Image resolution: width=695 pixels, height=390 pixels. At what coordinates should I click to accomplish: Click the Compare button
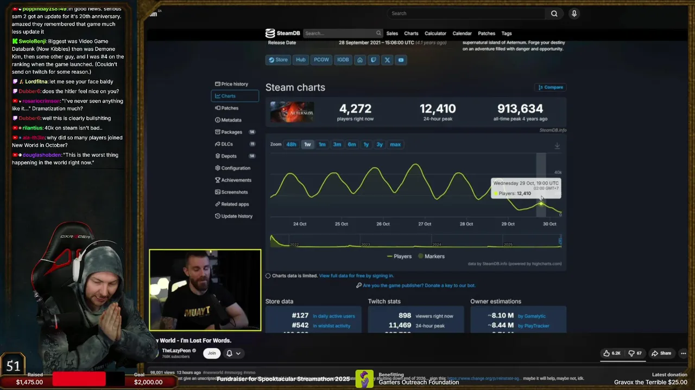(x=551, y=87)
